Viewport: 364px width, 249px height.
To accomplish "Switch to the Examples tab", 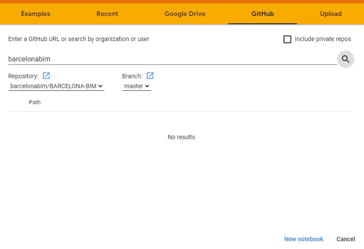I will pos(35,14).
